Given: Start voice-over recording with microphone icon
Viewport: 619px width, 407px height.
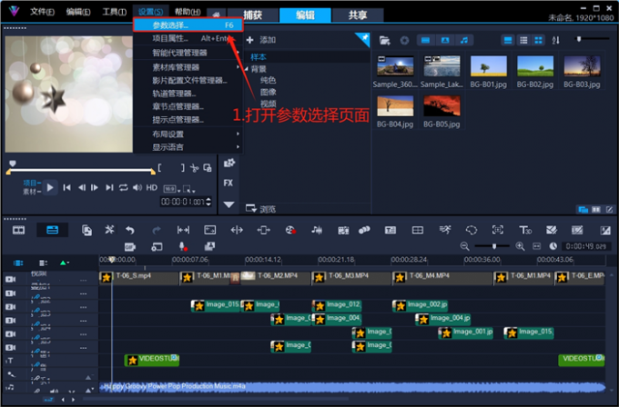Looking at the screenshot, I should [x=183, y=246].
